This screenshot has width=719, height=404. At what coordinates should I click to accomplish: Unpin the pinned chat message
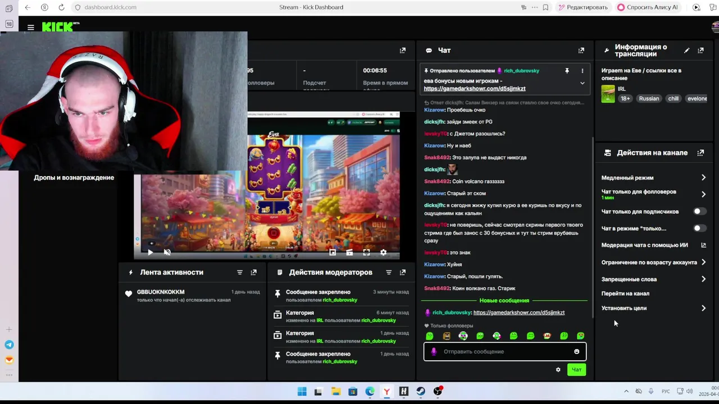(x=567, y=71)
